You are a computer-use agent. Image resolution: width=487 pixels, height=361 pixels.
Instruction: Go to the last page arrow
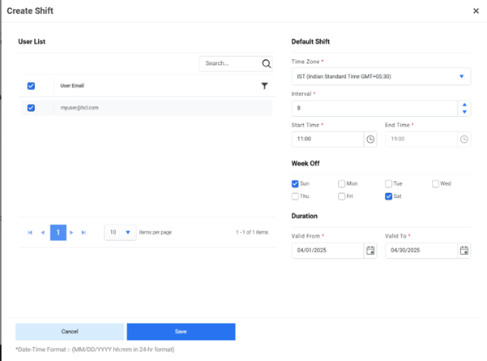coord(83,233)
